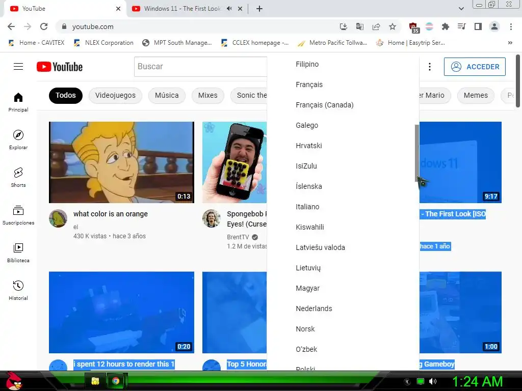Open Historial in the sidebar

pyautogui.click(x=18, y=290)
